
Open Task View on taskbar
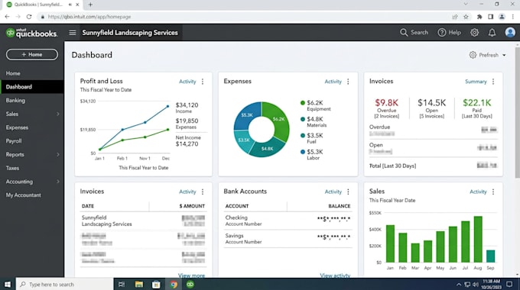(122, 285)
